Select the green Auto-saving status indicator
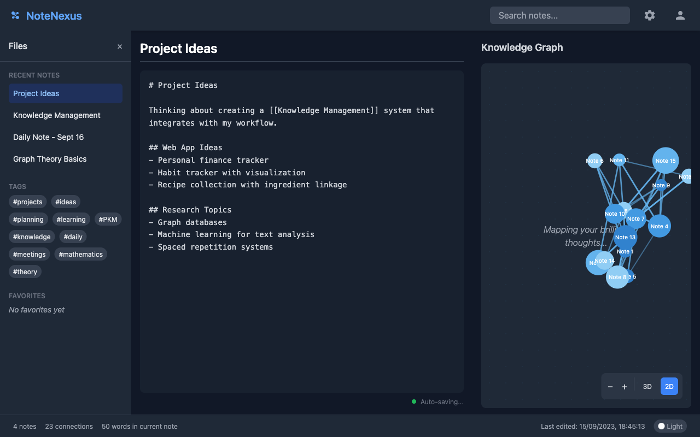Screen dimensions: 700x437 pos(414,401)
